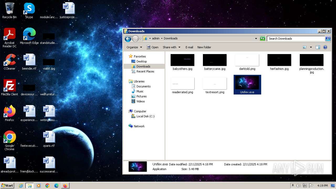Viewport: 336px width, 189px height.
Task: Open the justiceproje Word document icon
Action: pyautogui.click(x=69, y=10)
